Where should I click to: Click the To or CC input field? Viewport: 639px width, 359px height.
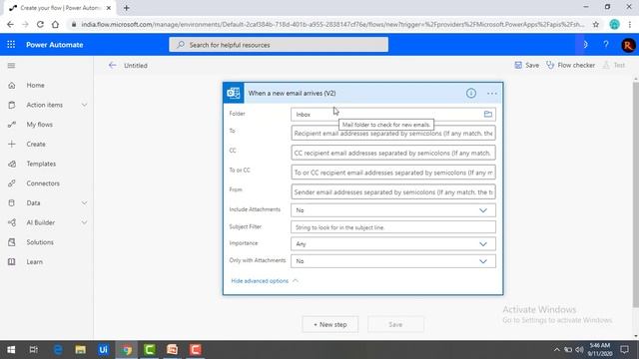pos(393,173)
